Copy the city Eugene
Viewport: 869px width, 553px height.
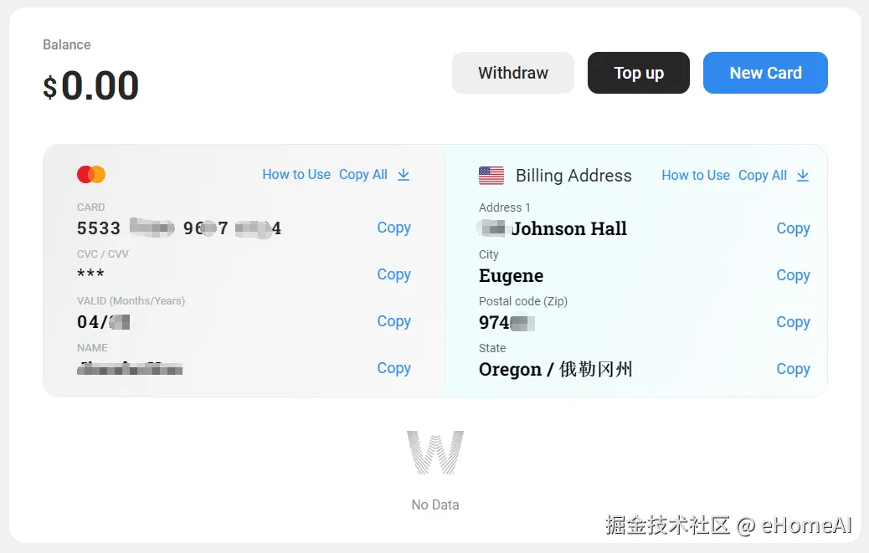[793, 275]
